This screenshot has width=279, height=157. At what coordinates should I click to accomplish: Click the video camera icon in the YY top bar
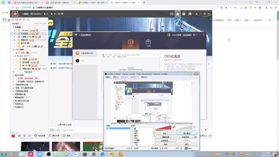[172, 14]
